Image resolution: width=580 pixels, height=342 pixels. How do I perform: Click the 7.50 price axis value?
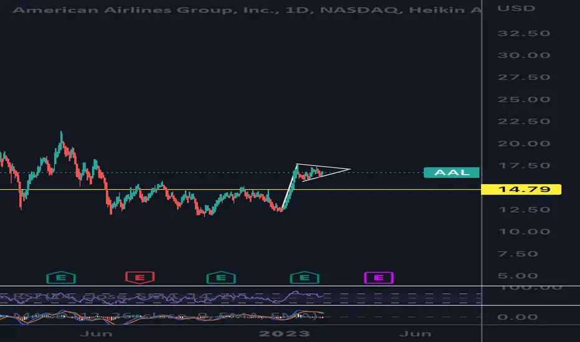517,254
